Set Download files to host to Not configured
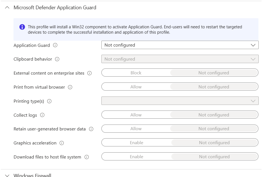 (x=214, y=157)
